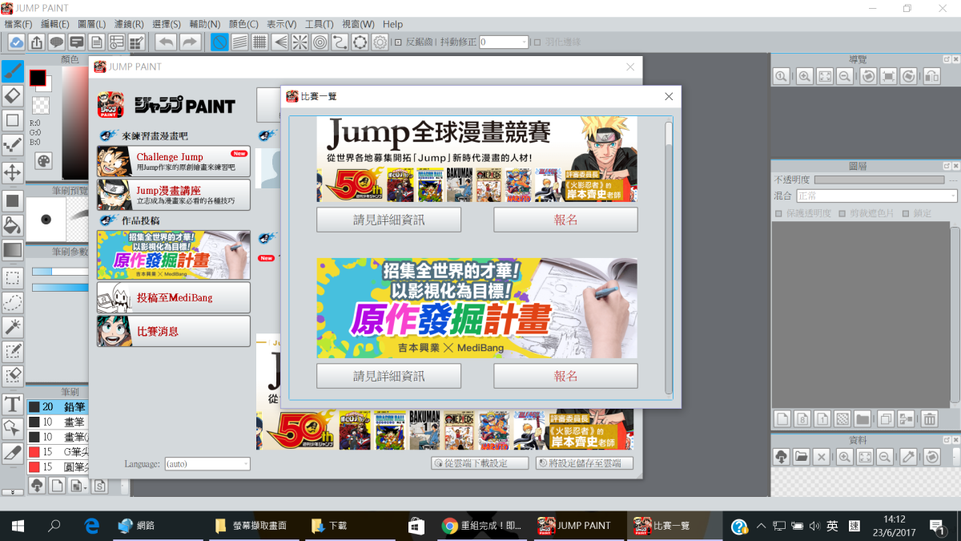The image size is (961, 541).
Task: Toggle the 反鋸齒 anti-aliasing checkbox
Action: (399, 42)
